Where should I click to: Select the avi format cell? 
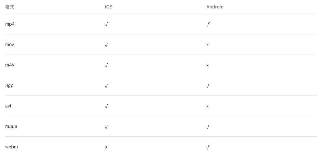coord(8,106)
